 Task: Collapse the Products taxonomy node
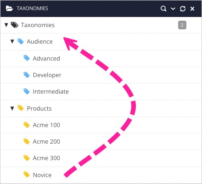12,108
